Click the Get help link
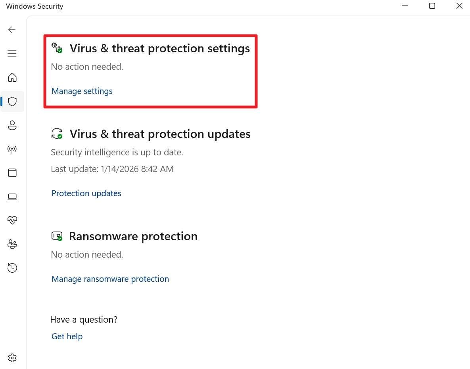This screenshot has width=470, height=369. (x=67, y=336)
